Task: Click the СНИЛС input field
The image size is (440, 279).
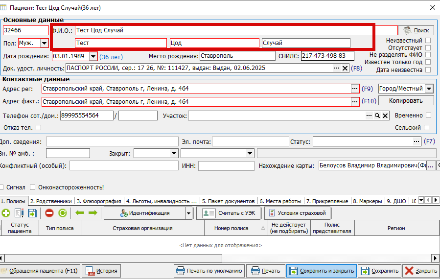Action: coord(327,56)
